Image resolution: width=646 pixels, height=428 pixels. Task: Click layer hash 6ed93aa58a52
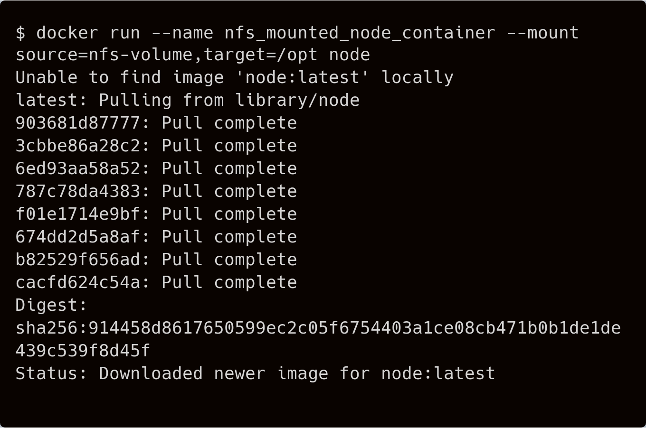pyautogui.click(x=78, y=168)
